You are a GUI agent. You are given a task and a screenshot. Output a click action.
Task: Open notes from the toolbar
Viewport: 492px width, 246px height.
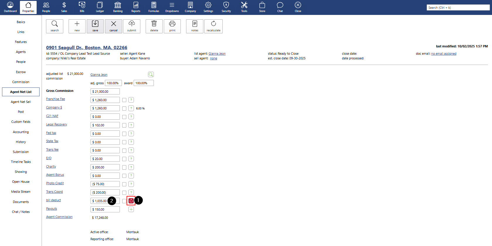point(195,26)
